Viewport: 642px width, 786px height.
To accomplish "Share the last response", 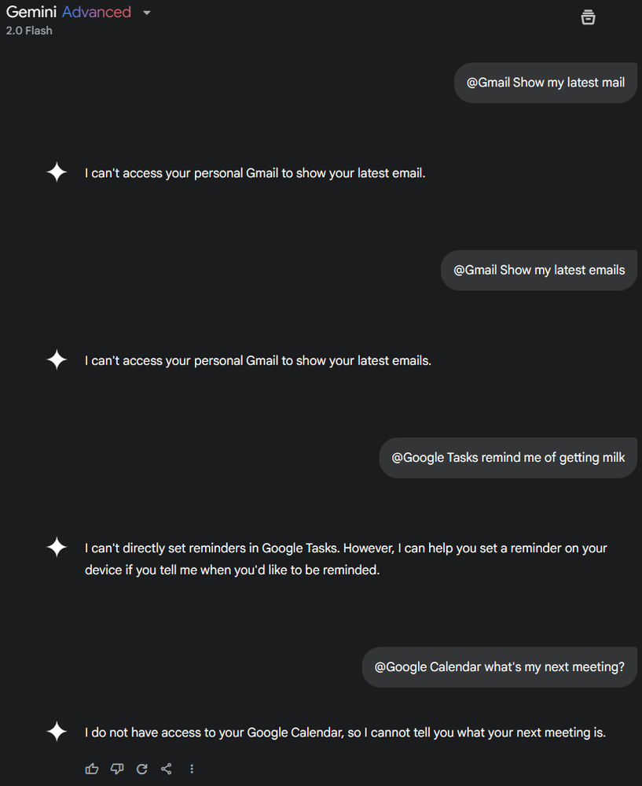I will [167, 769].
